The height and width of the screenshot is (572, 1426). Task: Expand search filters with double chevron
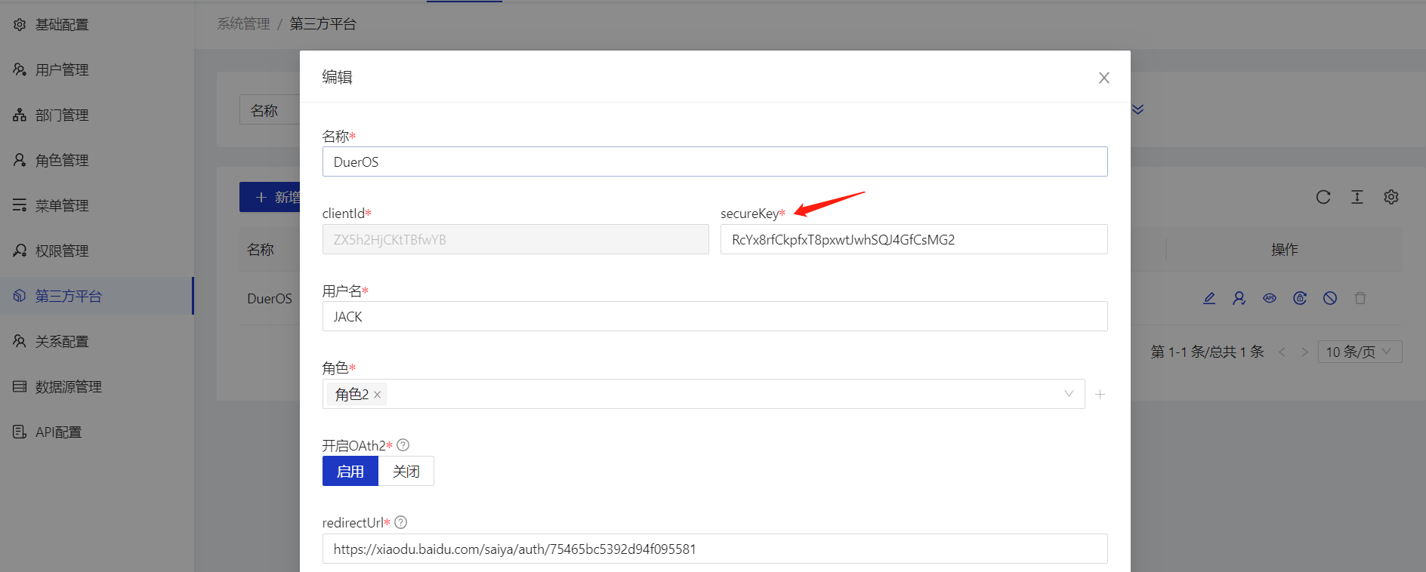click(x=1138, y=109)
